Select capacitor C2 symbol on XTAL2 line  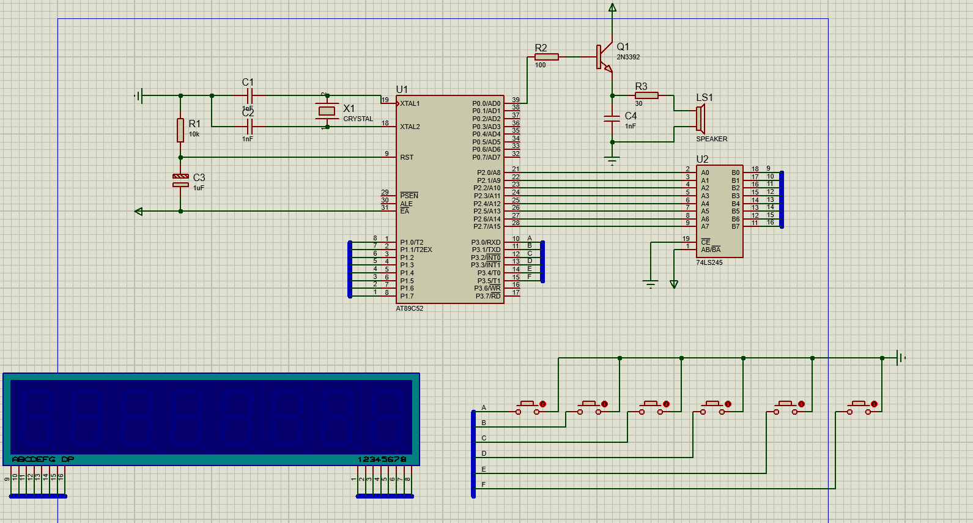pyautogui.click(x=249, y=127)
